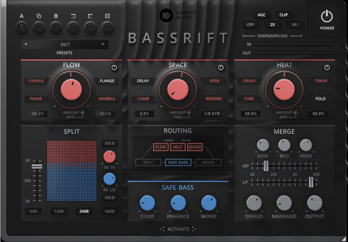
Task: Click the redo button
Action: [x=90, y=27]
